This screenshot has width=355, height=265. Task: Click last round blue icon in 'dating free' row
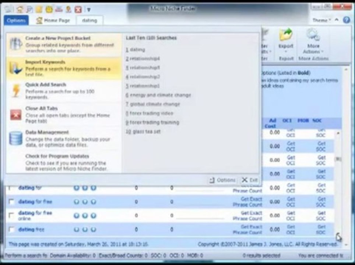94,229
